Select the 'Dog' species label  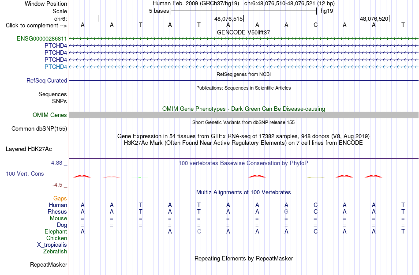coord(62,225)
